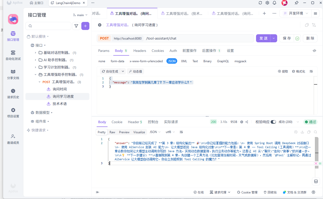This screenshot has width=323, height=199.
Task: Open 项目设置 in the sidebar
Action: click(13, 113)
